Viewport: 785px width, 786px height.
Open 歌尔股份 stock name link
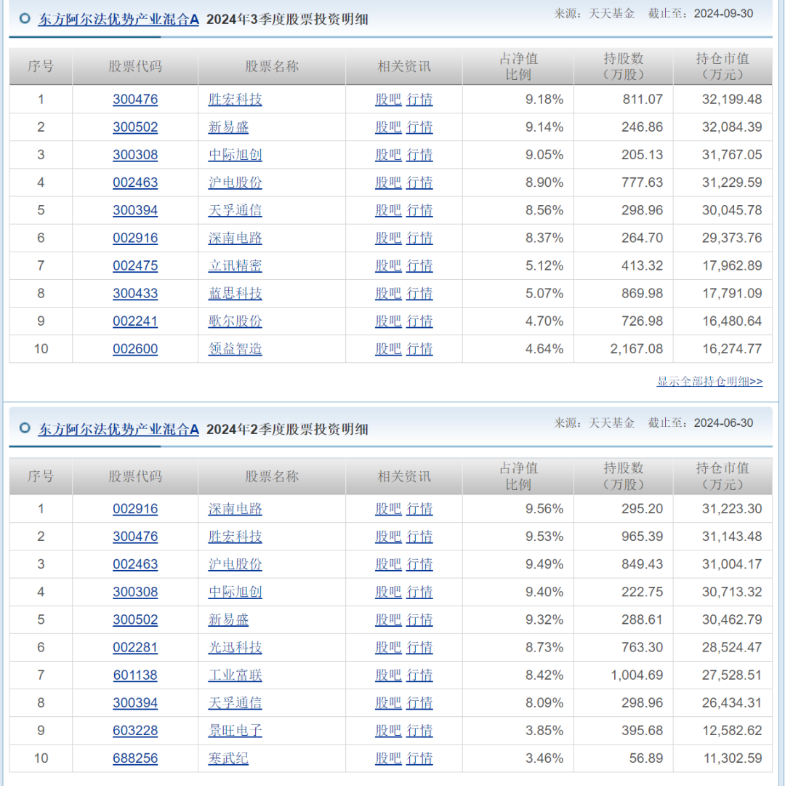tap(235, 321)
